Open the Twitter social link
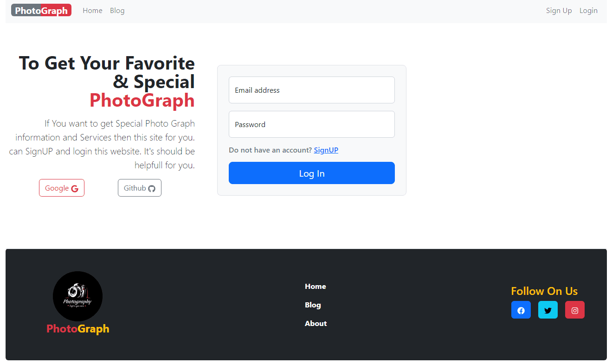Image resolution: width=612 pixels, height=364 pixels. [548, 310]
